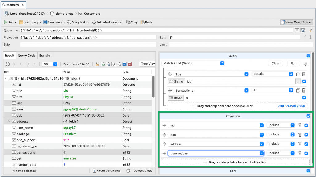Image resolution: width=316 pixels, height=177 pixels.
Task: Click into the Limit input field
Action: click(x=241, y=45)
